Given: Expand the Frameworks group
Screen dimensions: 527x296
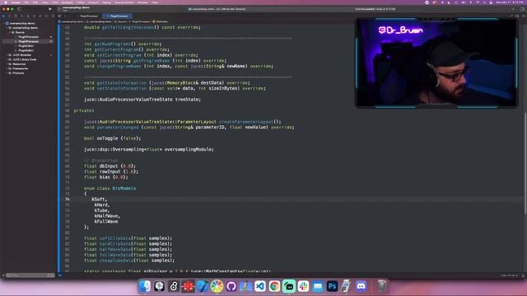Looking at the screenshot, I should pos(7,68).
